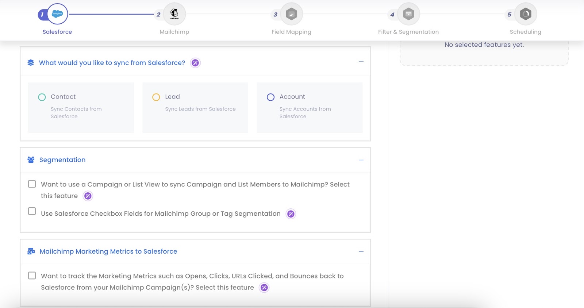584x308 pixels.
Task: Enable Marketing Metrics tracking checkbox
Action: (32, 276)
